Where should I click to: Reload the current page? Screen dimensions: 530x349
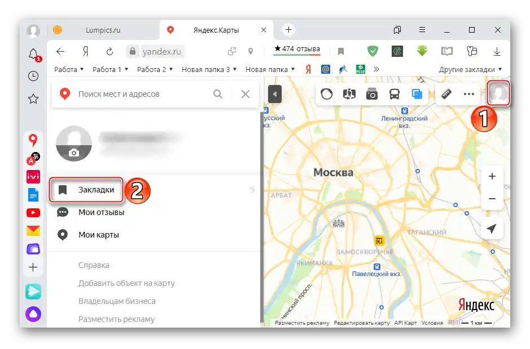109,52
